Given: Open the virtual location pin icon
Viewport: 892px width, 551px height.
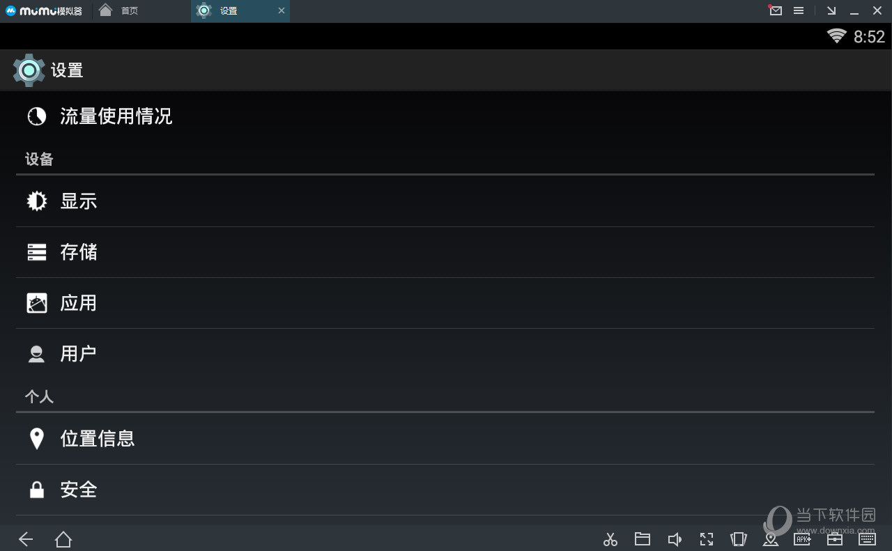Looking at the screenshot, I should click(x=771, y=539).
